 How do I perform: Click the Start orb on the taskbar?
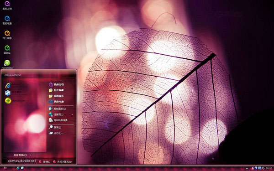coord(5,168)
